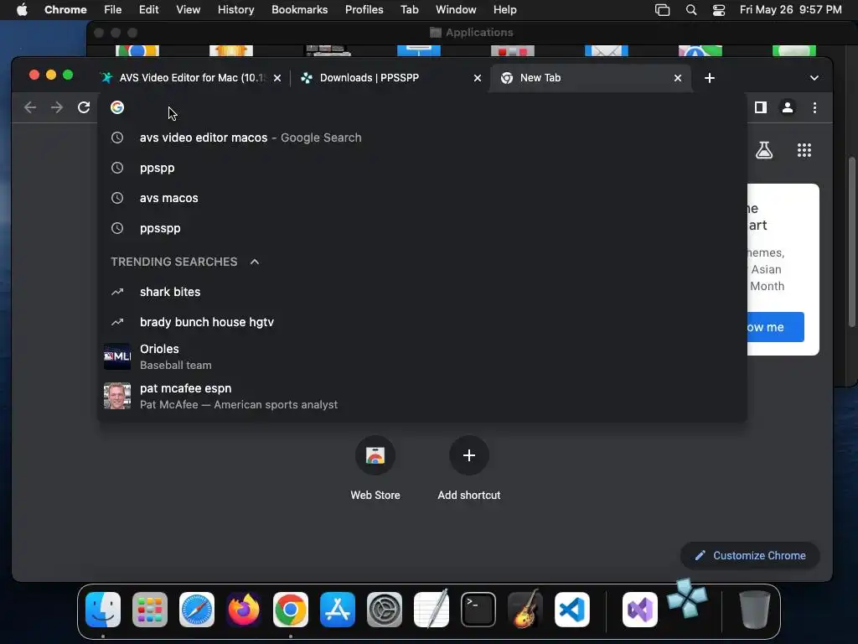Screen dimensions: 858x644
Task: Open Chrome three-dot menu
Action: pos(814,107)
